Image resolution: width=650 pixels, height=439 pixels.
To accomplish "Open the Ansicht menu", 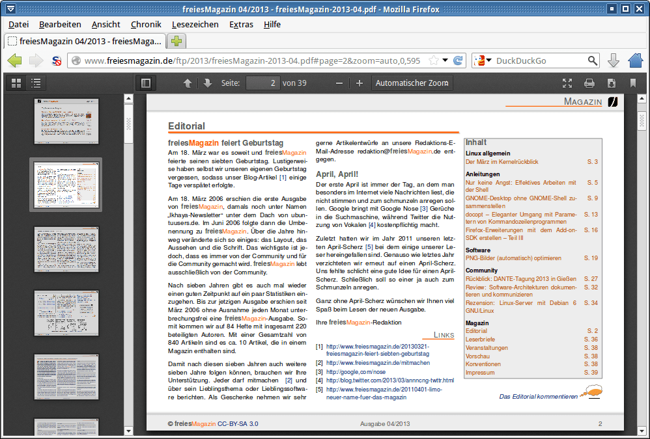I will click(106, 25).
